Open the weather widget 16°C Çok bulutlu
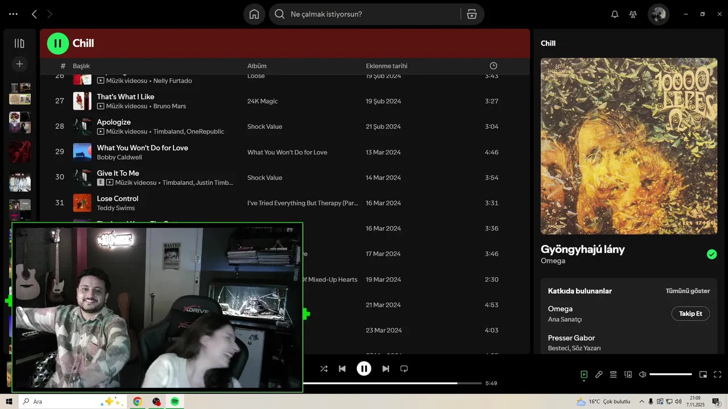This screenshot has height=409, width=728. 603,402
